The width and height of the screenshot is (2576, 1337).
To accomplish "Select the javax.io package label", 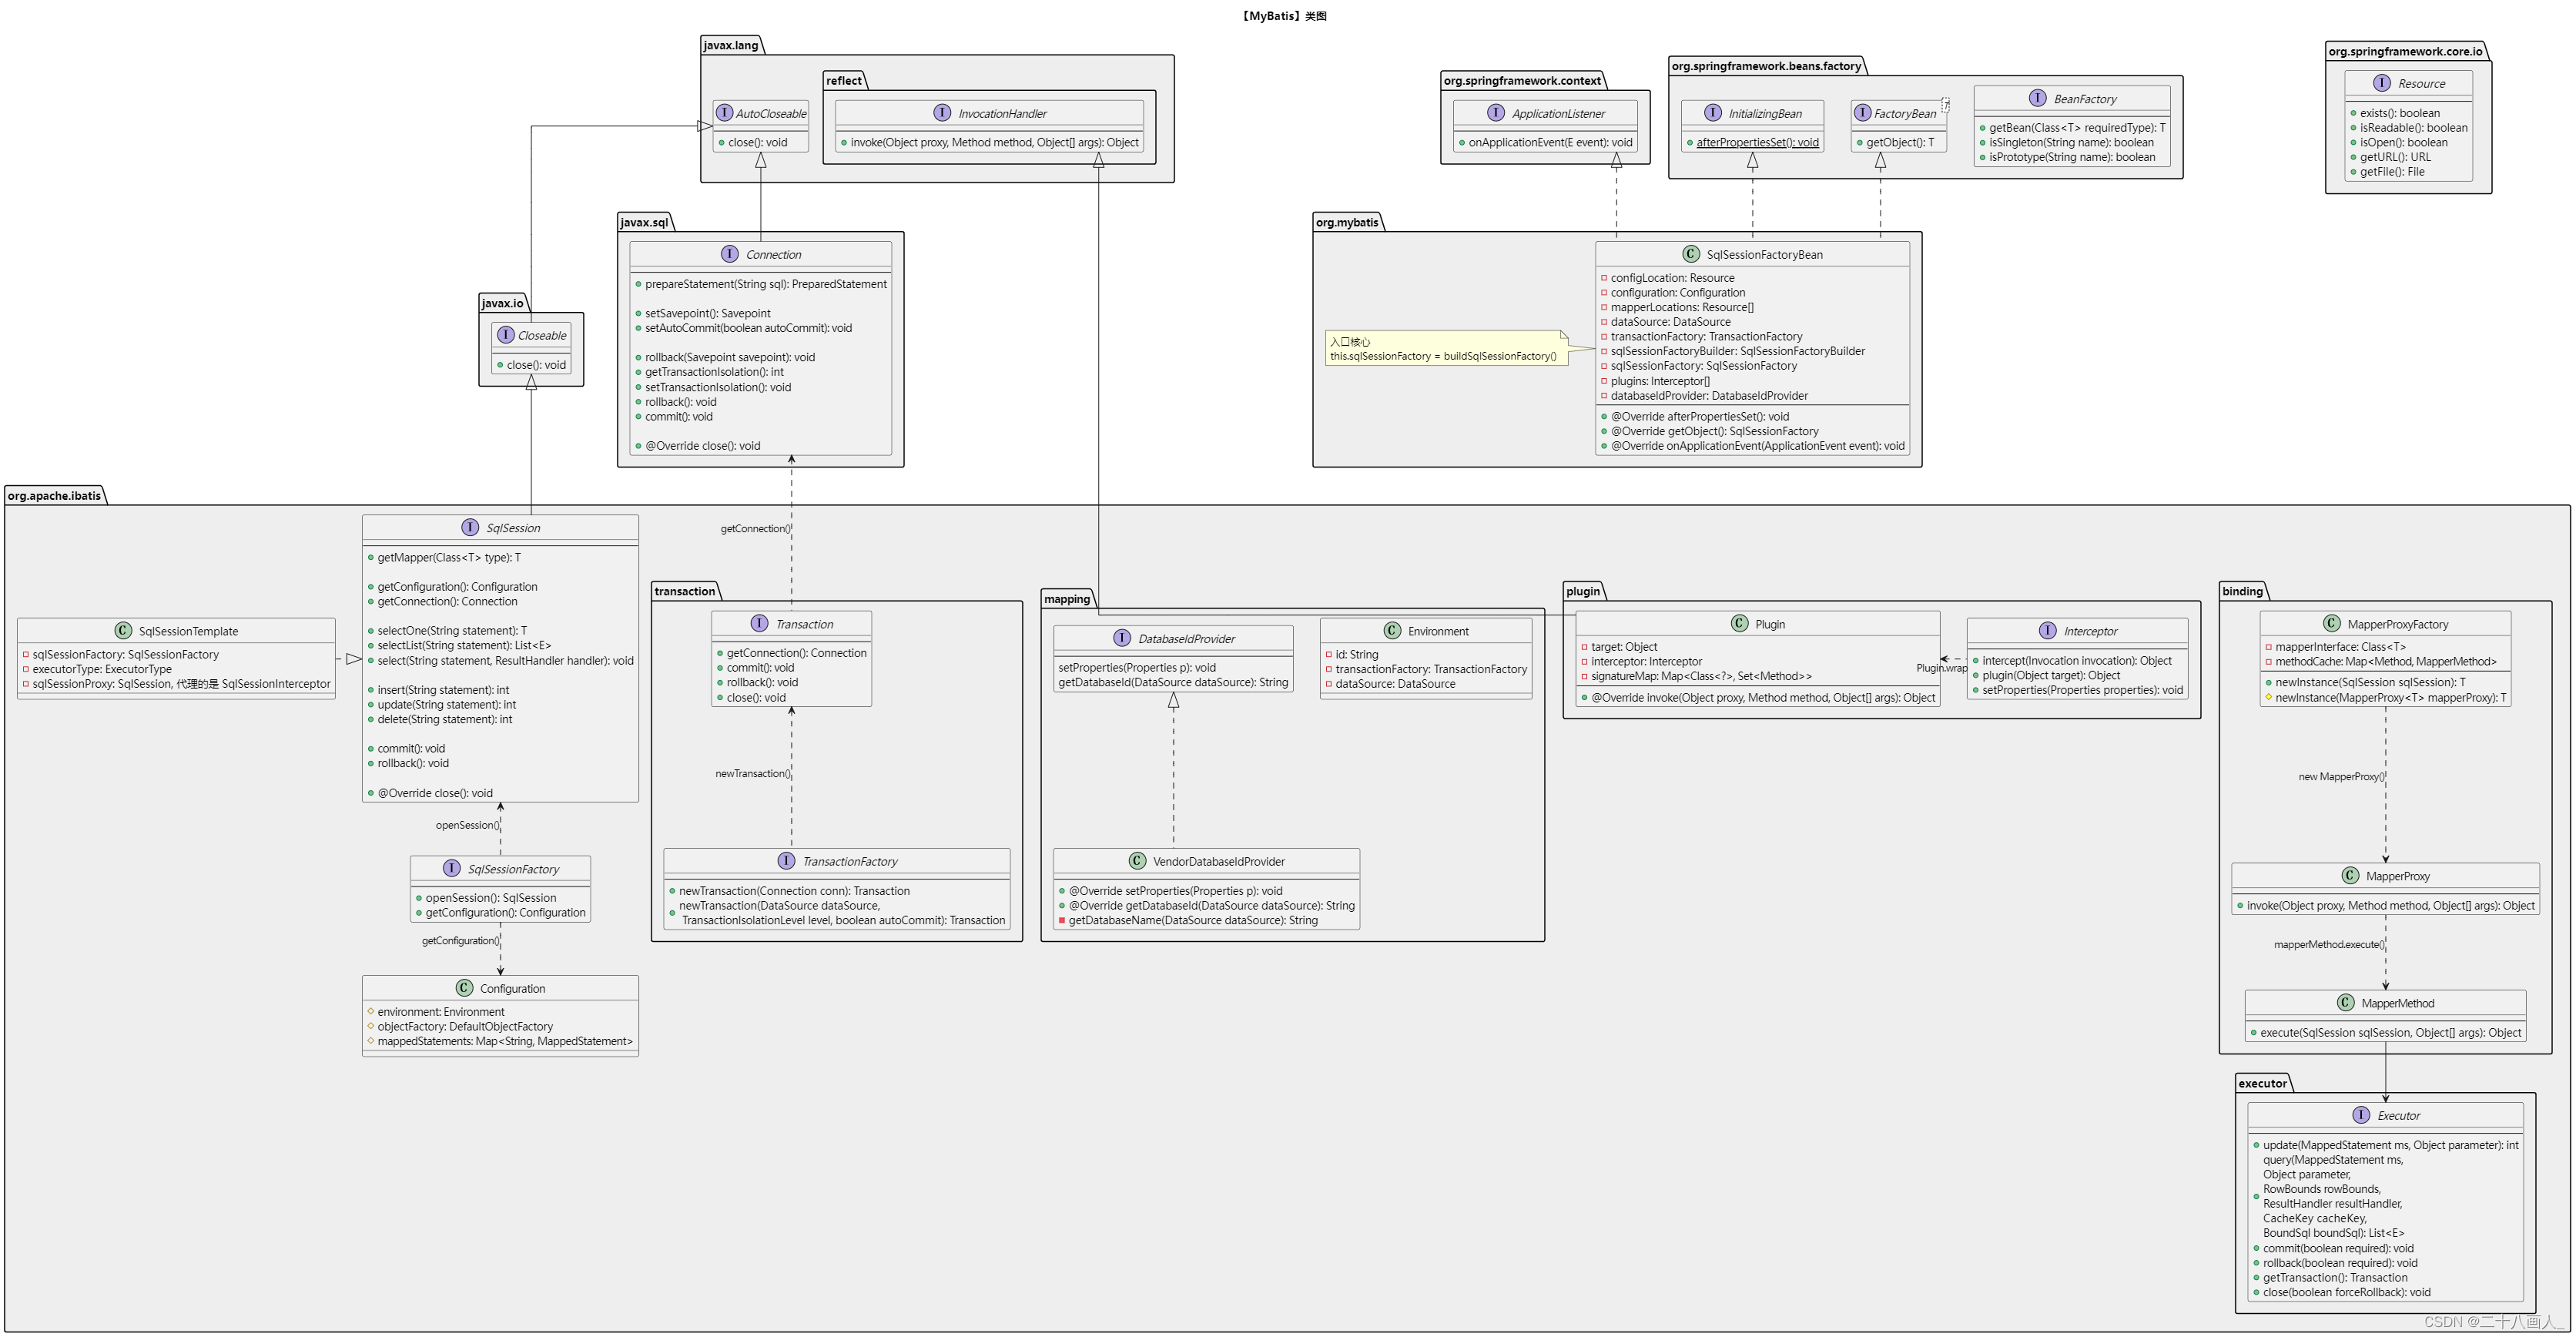I will [x=503, y=303].
